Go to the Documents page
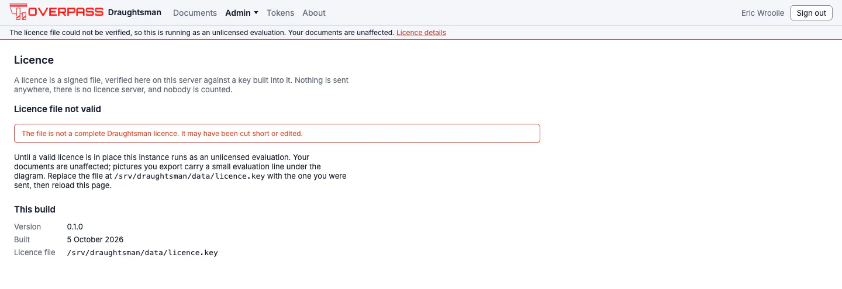The height and width of the screenshot is (289, 842). [195, 13]
